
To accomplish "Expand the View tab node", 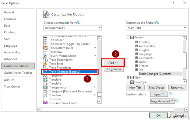I will click(x=128, y=77).
